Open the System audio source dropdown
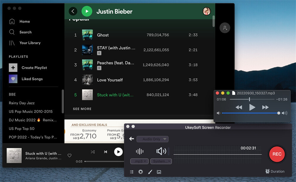 (x=161, y=161)
